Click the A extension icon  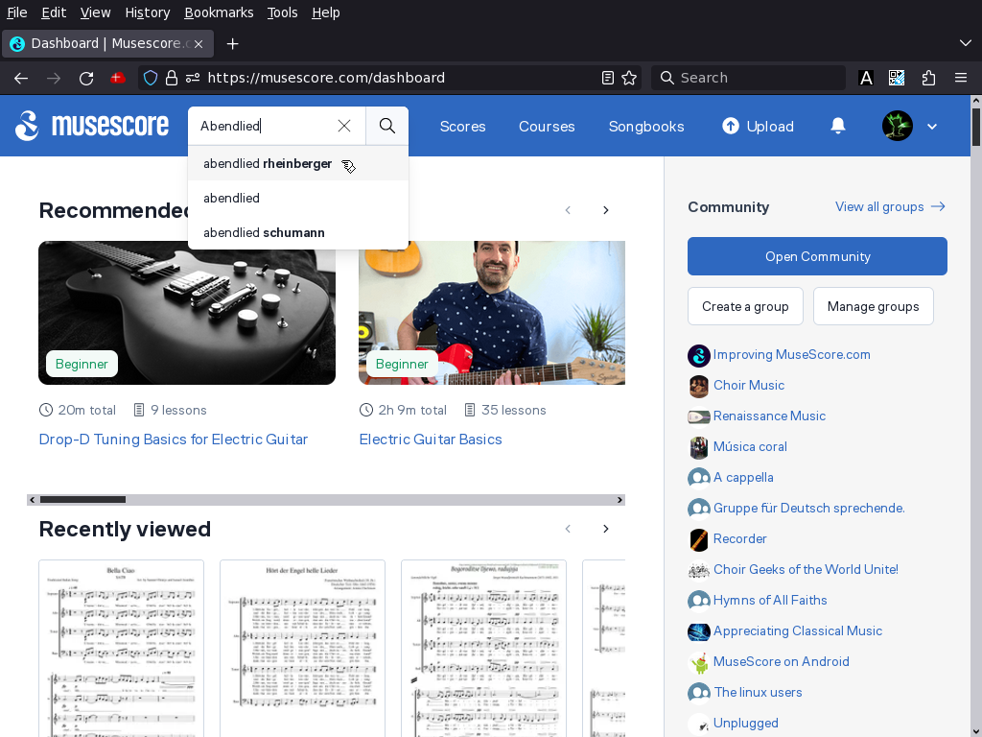point(866,78)
